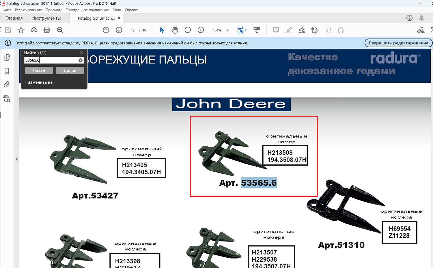Share the link with chain icon
Viewport: 433px width, 268px height.
[x=421, y=30]
